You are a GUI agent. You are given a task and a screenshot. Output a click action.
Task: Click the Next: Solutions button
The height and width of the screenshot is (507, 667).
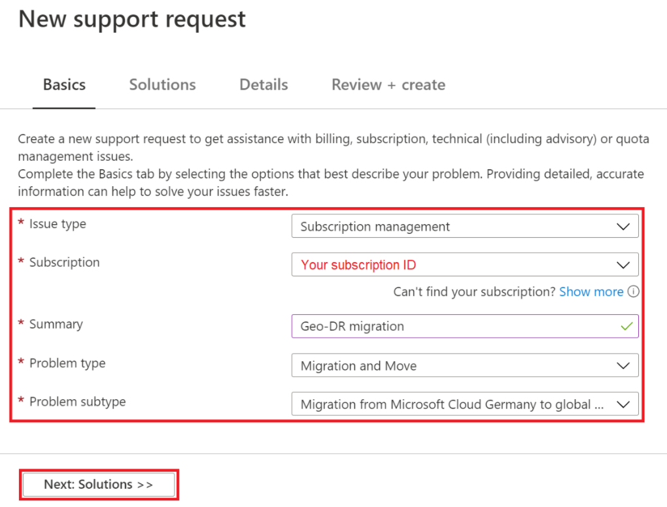pos(98,484)
